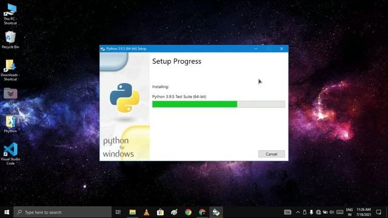
Task: Select the This PC shortcut on desktop
Action: coord(10,14)
